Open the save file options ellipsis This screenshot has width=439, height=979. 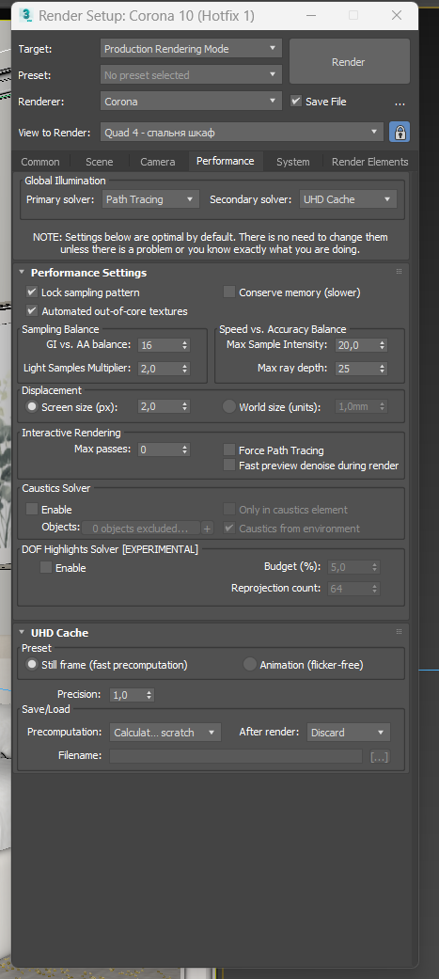coord(400,103)
